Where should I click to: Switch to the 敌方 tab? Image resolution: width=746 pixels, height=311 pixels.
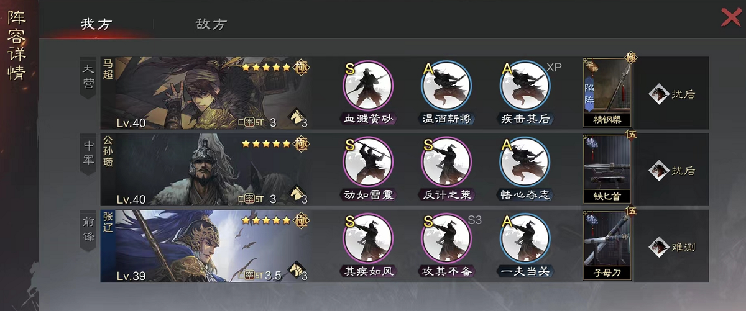[211, 24]
